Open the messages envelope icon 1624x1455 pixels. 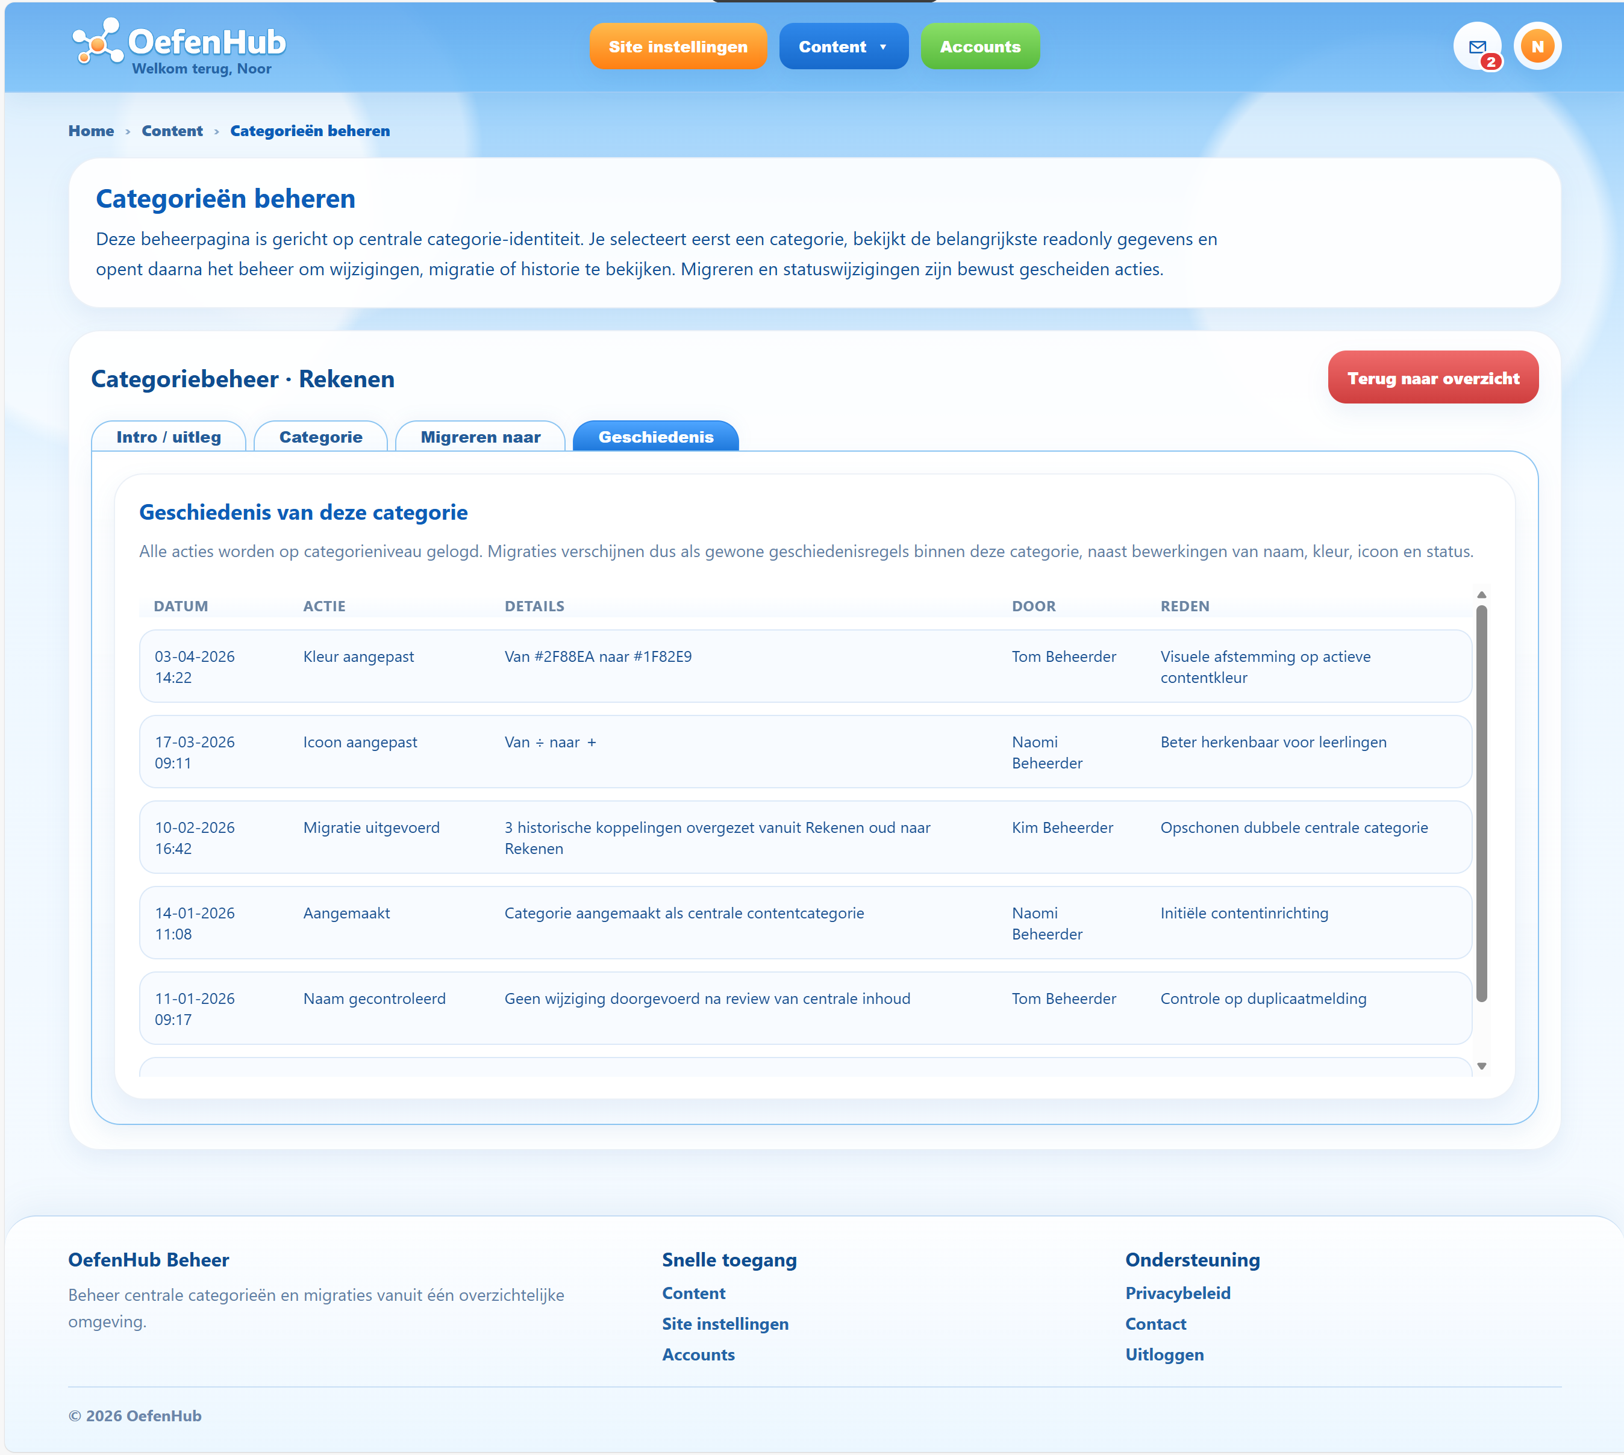pos(1477,46)
